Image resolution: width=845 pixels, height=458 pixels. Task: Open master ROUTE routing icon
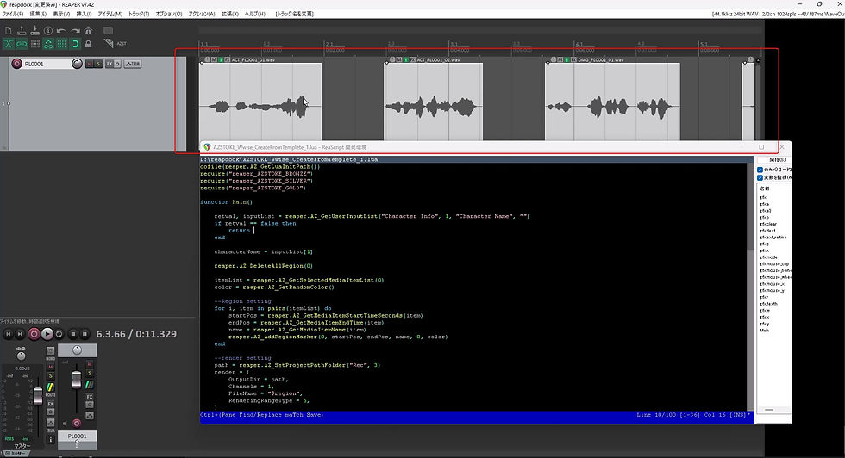pos(50,387)
